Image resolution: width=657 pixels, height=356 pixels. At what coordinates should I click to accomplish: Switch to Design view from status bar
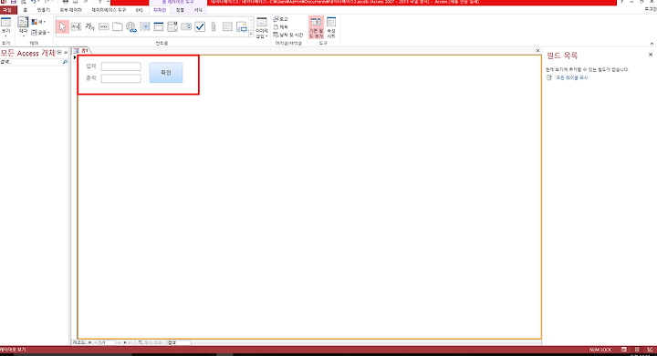[651, 350]
